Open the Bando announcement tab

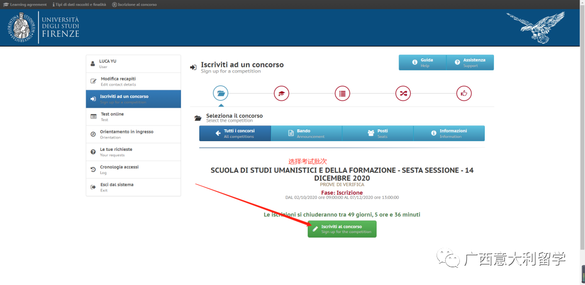(x=306, y=134)
